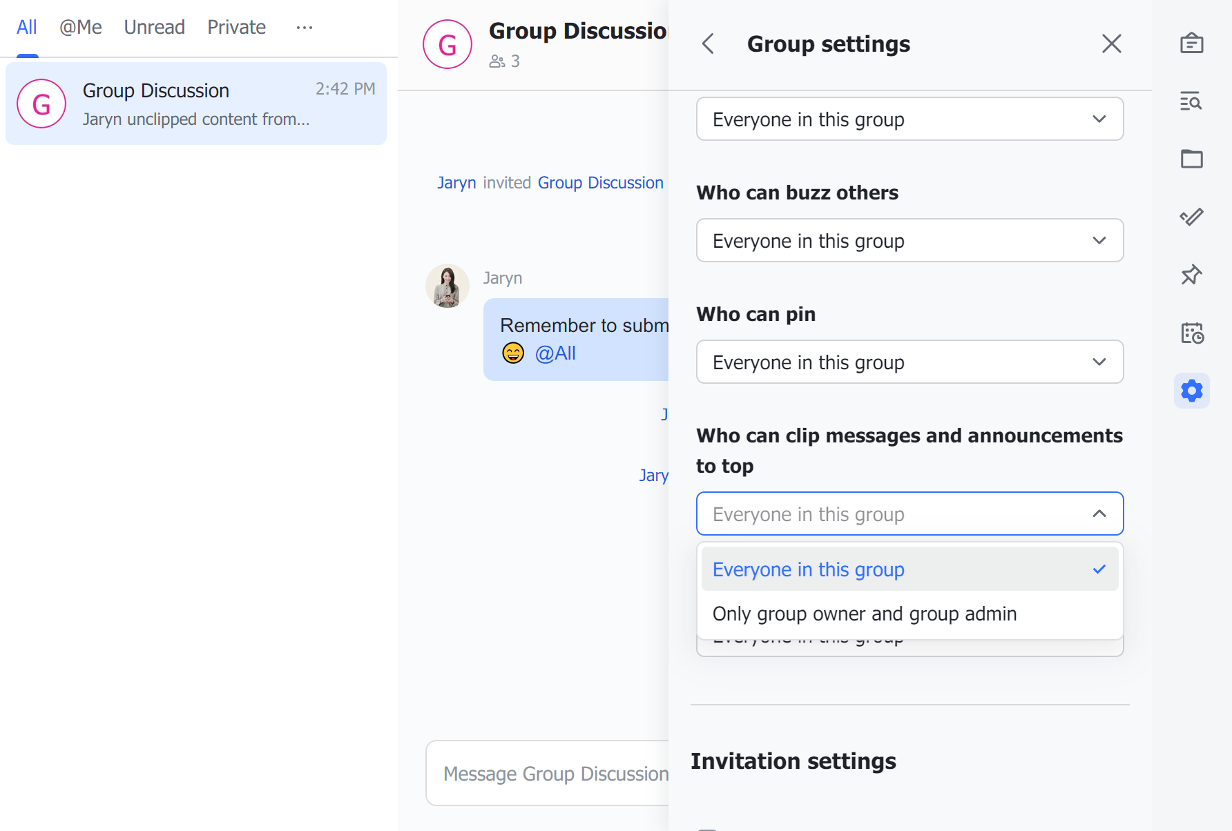Open the group calendar icon
Screen dimensions: 1232x831
(x=1192, y=333)
